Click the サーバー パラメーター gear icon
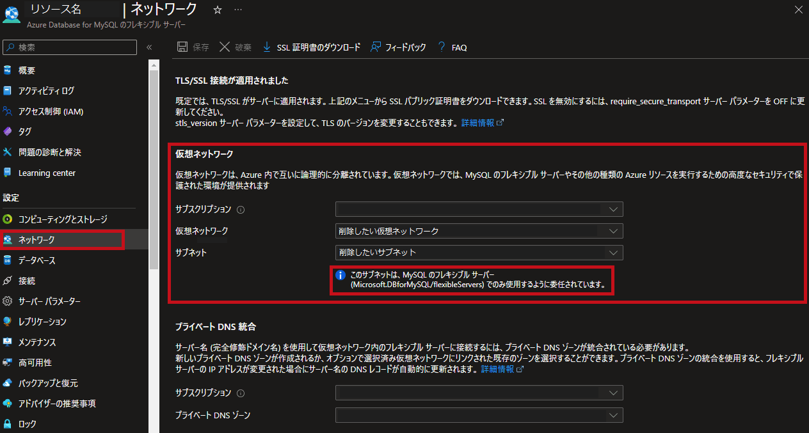The width and height of the screenshot is (809, 433). point(8,301)
